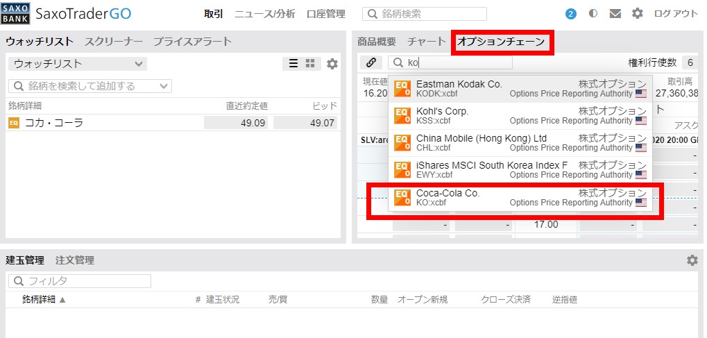Click the 逆指値 column header
Screen dimensions: 707x338
coord(565,300)
